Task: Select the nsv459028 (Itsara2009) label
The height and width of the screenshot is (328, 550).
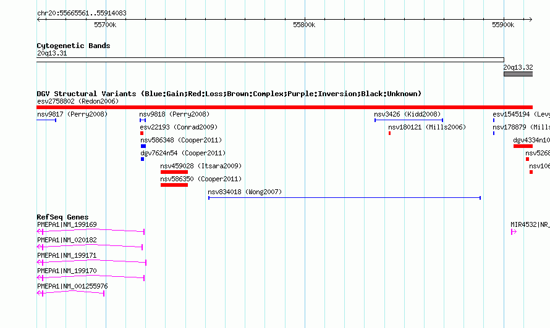Action: 201,166
